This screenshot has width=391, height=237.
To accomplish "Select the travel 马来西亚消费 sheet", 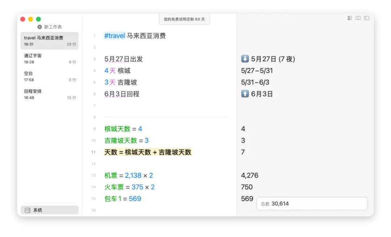I will point(50,41).
